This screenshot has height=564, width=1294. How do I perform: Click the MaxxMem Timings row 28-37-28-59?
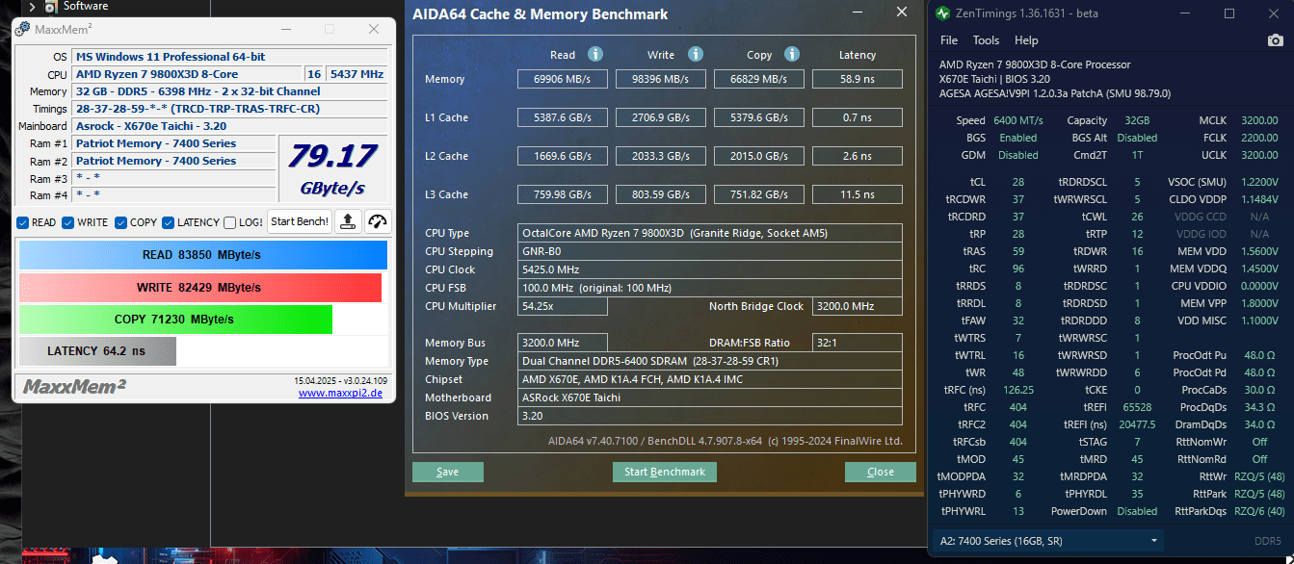click(230, 109)
